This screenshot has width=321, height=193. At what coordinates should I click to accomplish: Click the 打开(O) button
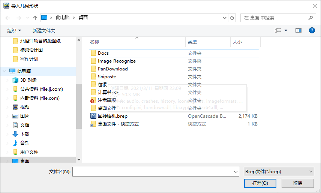tap(260, 183)
